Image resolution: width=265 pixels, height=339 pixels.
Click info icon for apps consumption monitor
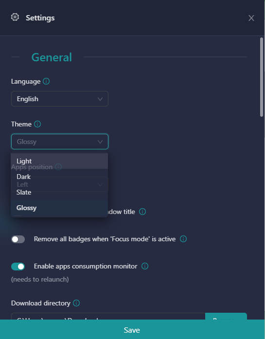click(145, 266)
